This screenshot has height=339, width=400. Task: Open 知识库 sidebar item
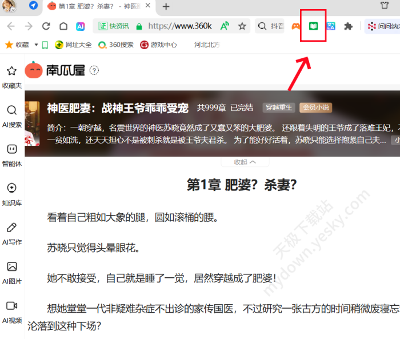pos(11,193)
